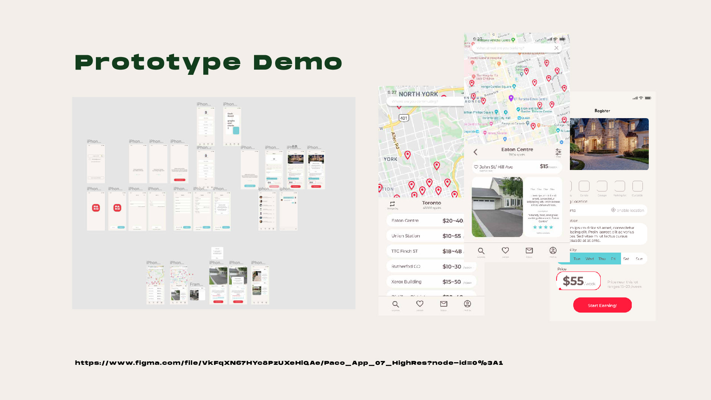Open the Union Station $10~55 row
The height and width of the screenshot is (400, 711).
(425, 236)
